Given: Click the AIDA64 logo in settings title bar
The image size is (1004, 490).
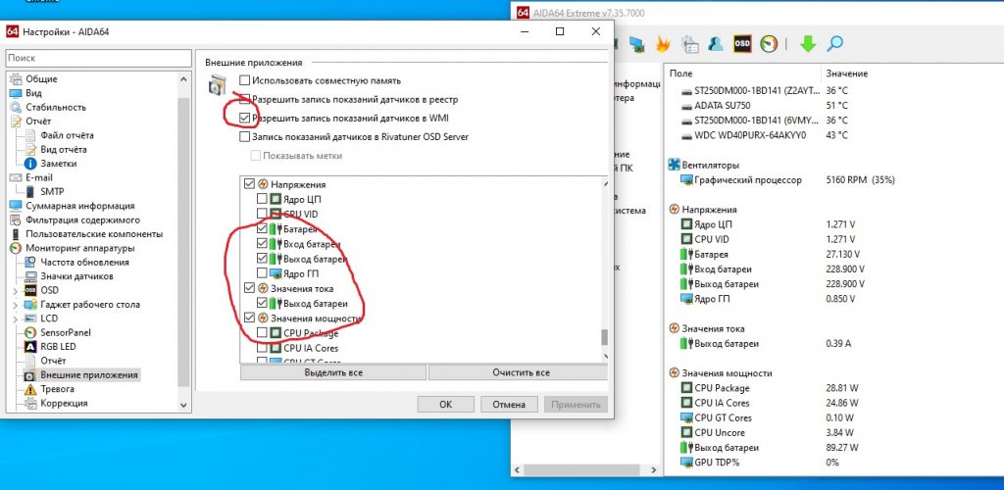Looking at the screenshot, I should [x=12, y=31].
